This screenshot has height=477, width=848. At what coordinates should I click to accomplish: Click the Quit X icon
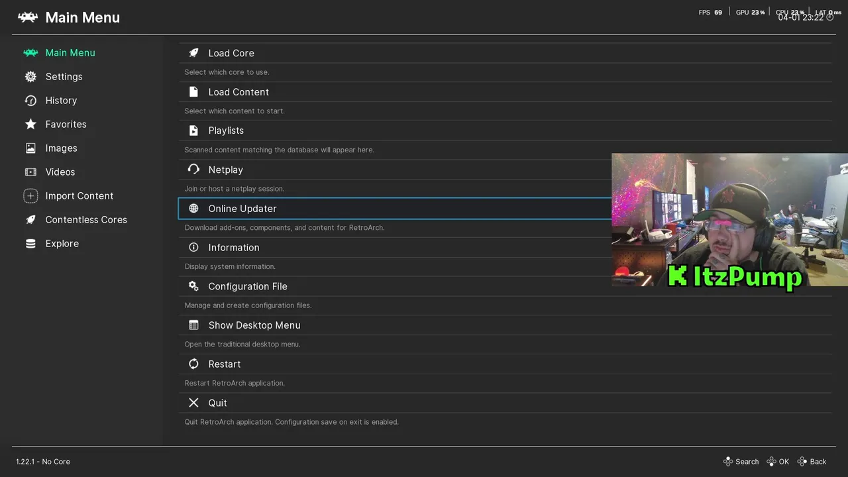coord(193,403)
